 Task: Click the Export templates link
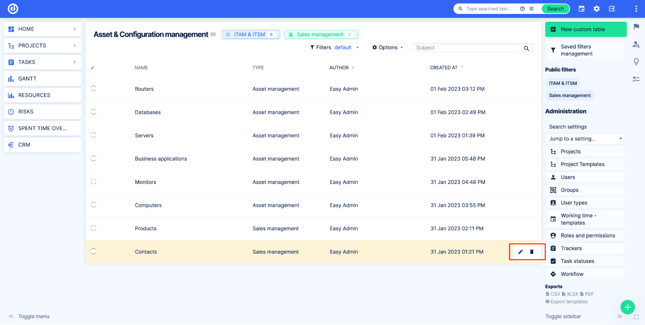[569, 302]
